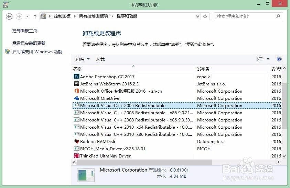Open 启用或关闭 Windows 功能 link
This screenshot has width=290, height=188.
coord(37,52)
